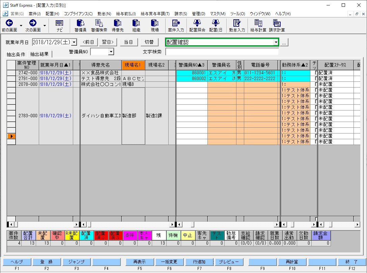This screenshot has width=367, height=273.
Task: Open the 案件(J) menu
Action: [35, 14]
